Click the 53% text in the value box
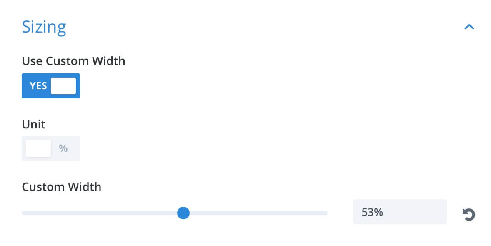This screenshot has height=246, width=491. point(372,213)
